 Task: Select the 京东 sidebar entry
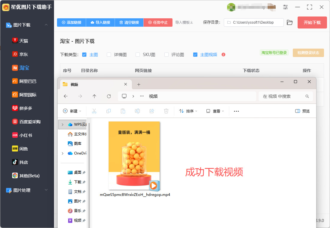point(20,54)
